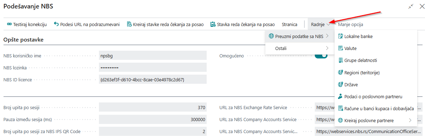
Task: Click Manje opcija link
Action: pos(350,25)
